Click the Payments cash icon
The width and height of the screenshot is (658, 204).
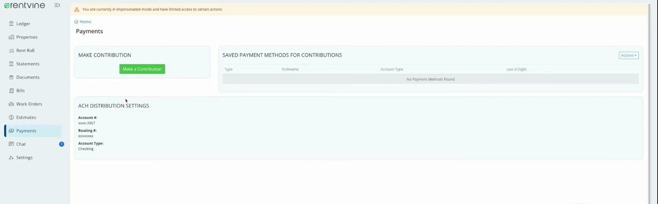11,131
